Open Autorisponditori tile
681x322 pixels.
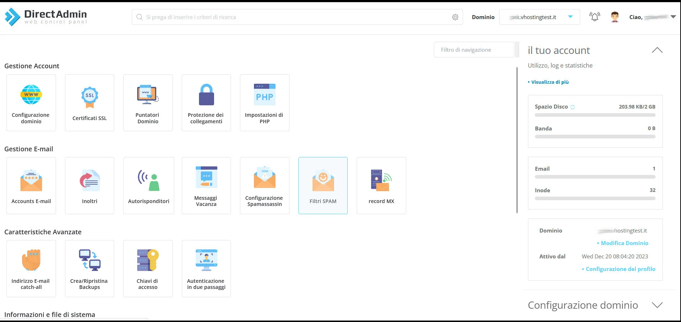(149, 185)
